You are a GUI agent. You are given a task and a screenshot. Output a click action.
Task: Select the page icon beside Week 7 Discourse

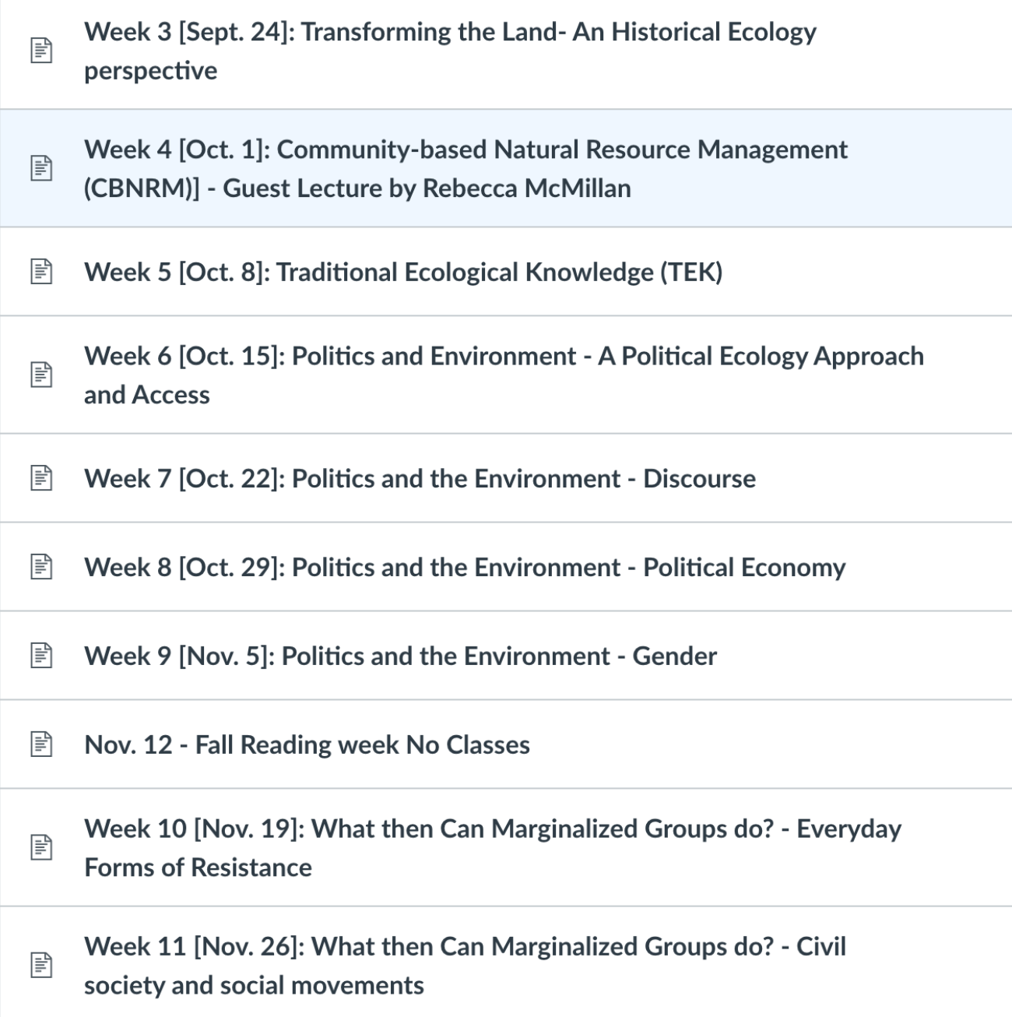pyautogui.click(x=41, y=478)
